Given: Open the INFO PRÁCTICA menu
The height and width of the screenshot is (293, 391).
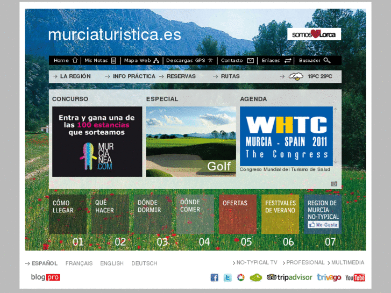Looking at the screenshot, I should coord(134,76).
